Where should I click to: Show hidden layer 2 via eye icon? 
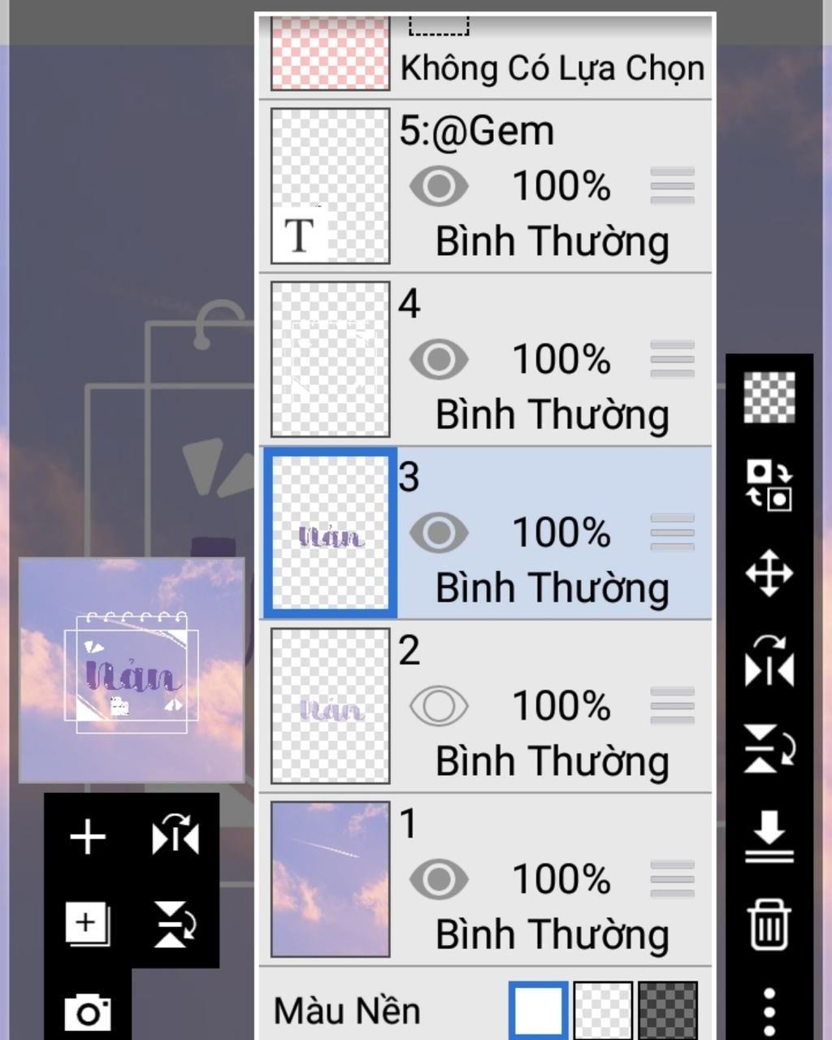click(x=439, y=705)
